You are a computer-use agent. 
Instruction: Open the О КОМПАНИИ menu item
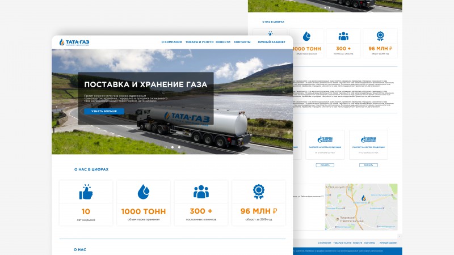pos(171,42)
